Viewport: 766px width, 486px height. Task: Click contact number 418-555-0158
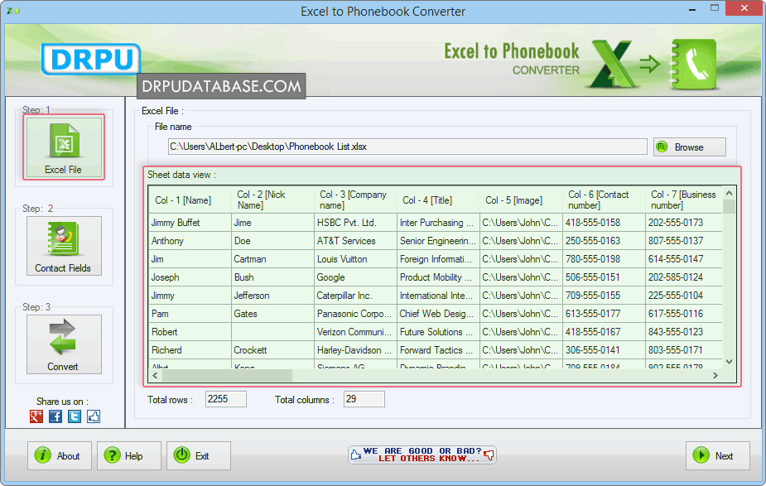pos(604,223)
